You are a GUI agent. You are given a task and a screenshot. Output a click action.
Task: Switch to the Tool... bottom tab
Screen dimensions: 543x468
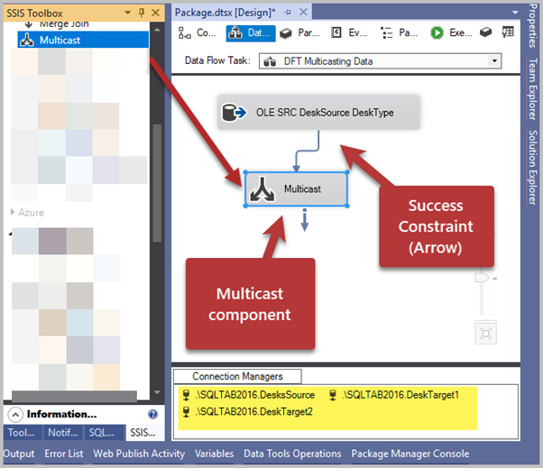tap(22, 433)
